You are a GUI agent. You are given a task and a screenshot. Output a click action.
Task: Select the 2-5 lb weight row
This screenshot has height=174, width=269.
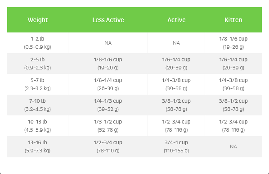pos(134,64)
